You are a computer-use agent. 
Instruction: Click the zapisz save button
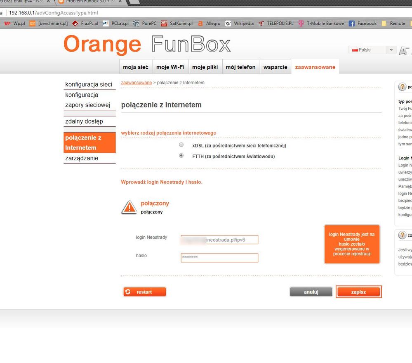pyautogui.click(x=358, y=292)
